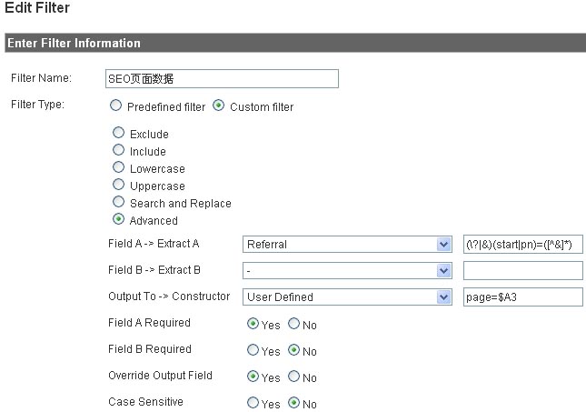Image resolution: width=586 pixels, height=412 pixels.
Task: Open the Output To User Defined dropdown
Action: tap(347, 297)
